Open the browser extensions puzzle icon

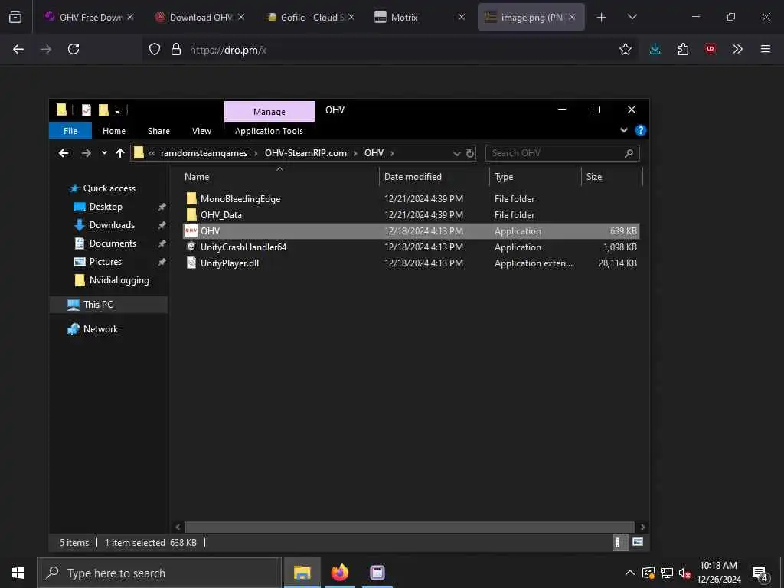pos(683,49)
